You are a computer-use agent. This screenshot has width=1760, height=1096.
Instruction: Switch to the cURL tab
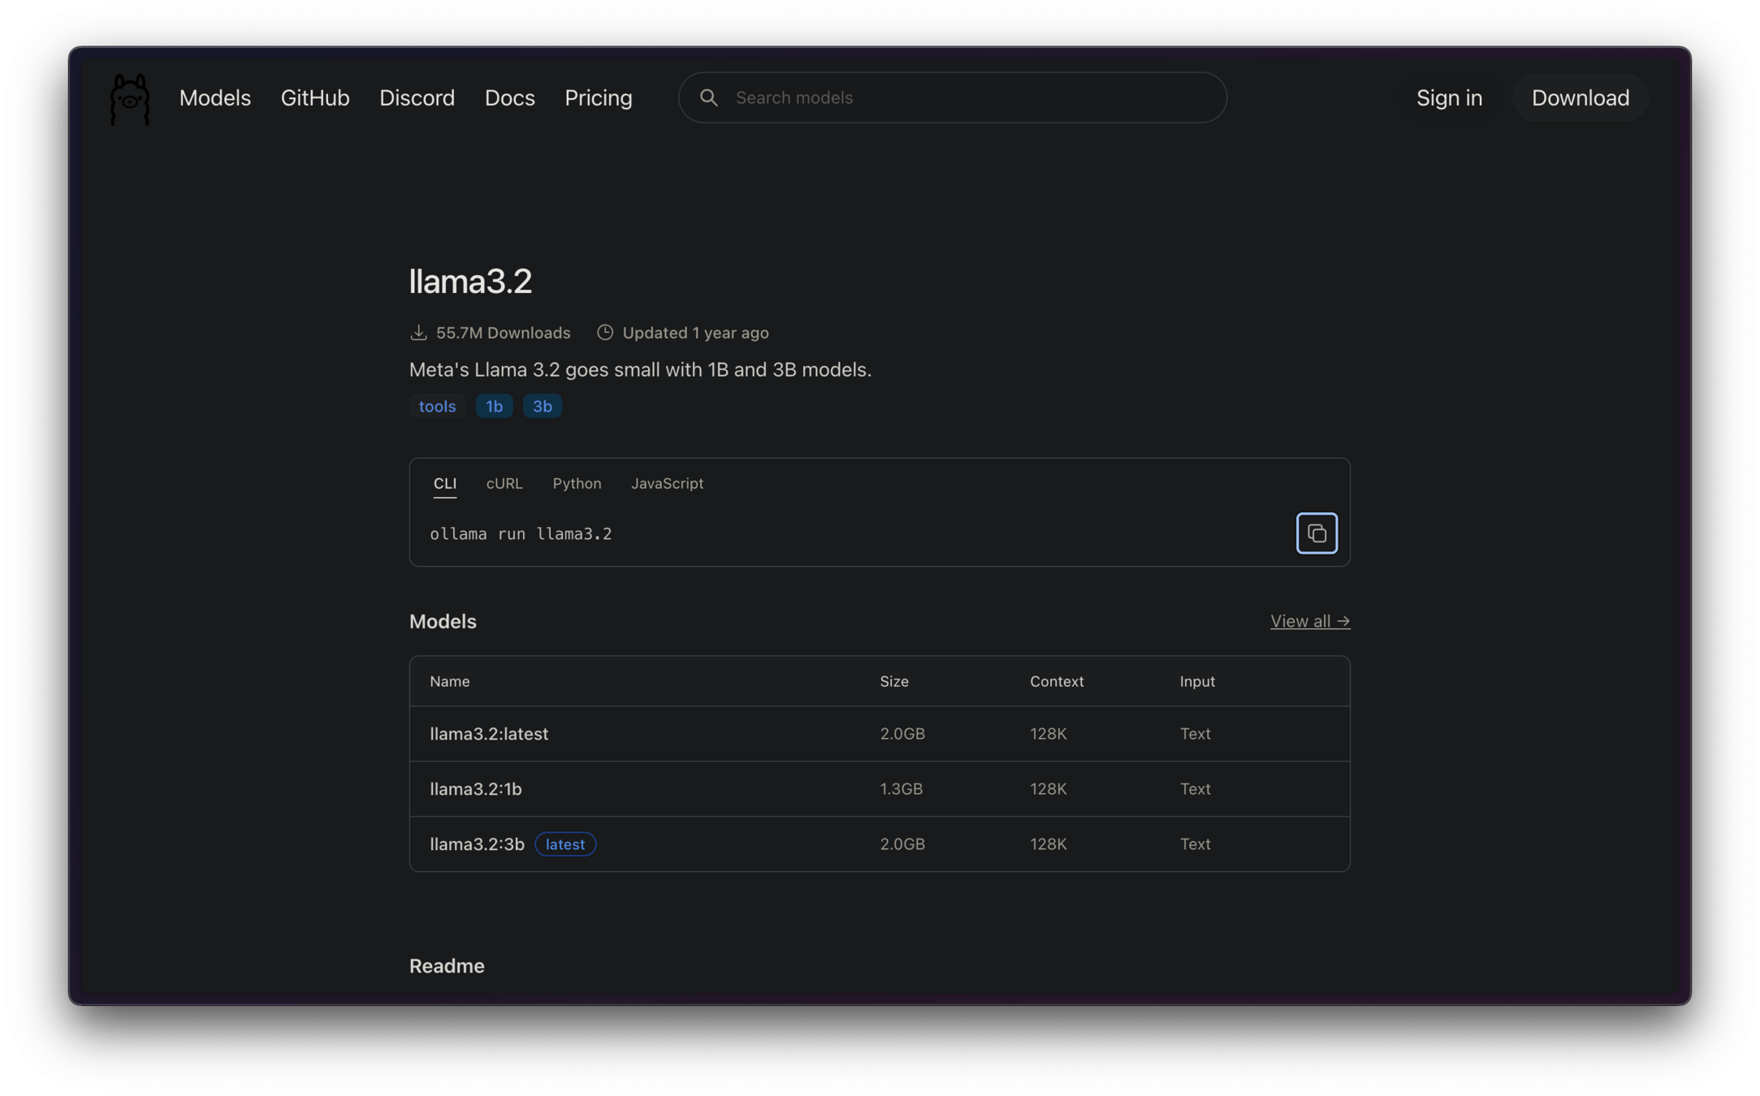[504, 484]
